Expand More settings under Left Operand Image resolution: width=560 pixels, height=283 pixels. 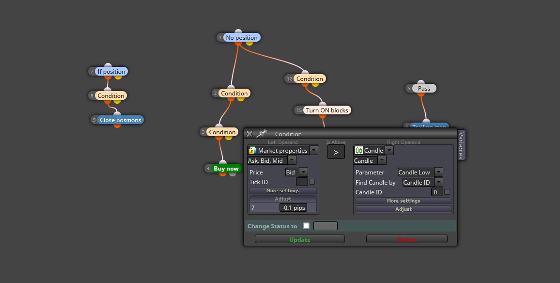pyautogui.click(x=283, y=191)
